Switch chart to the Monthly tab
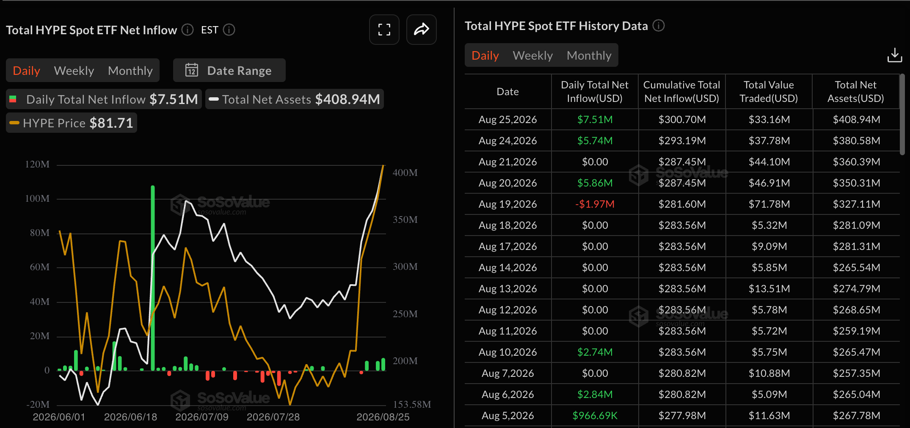 [130, 71]
